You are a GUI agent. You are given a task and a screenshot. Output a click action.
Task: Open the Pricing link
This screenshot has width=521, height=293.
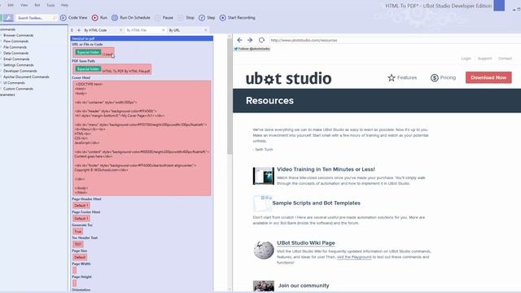coord(443,78)
